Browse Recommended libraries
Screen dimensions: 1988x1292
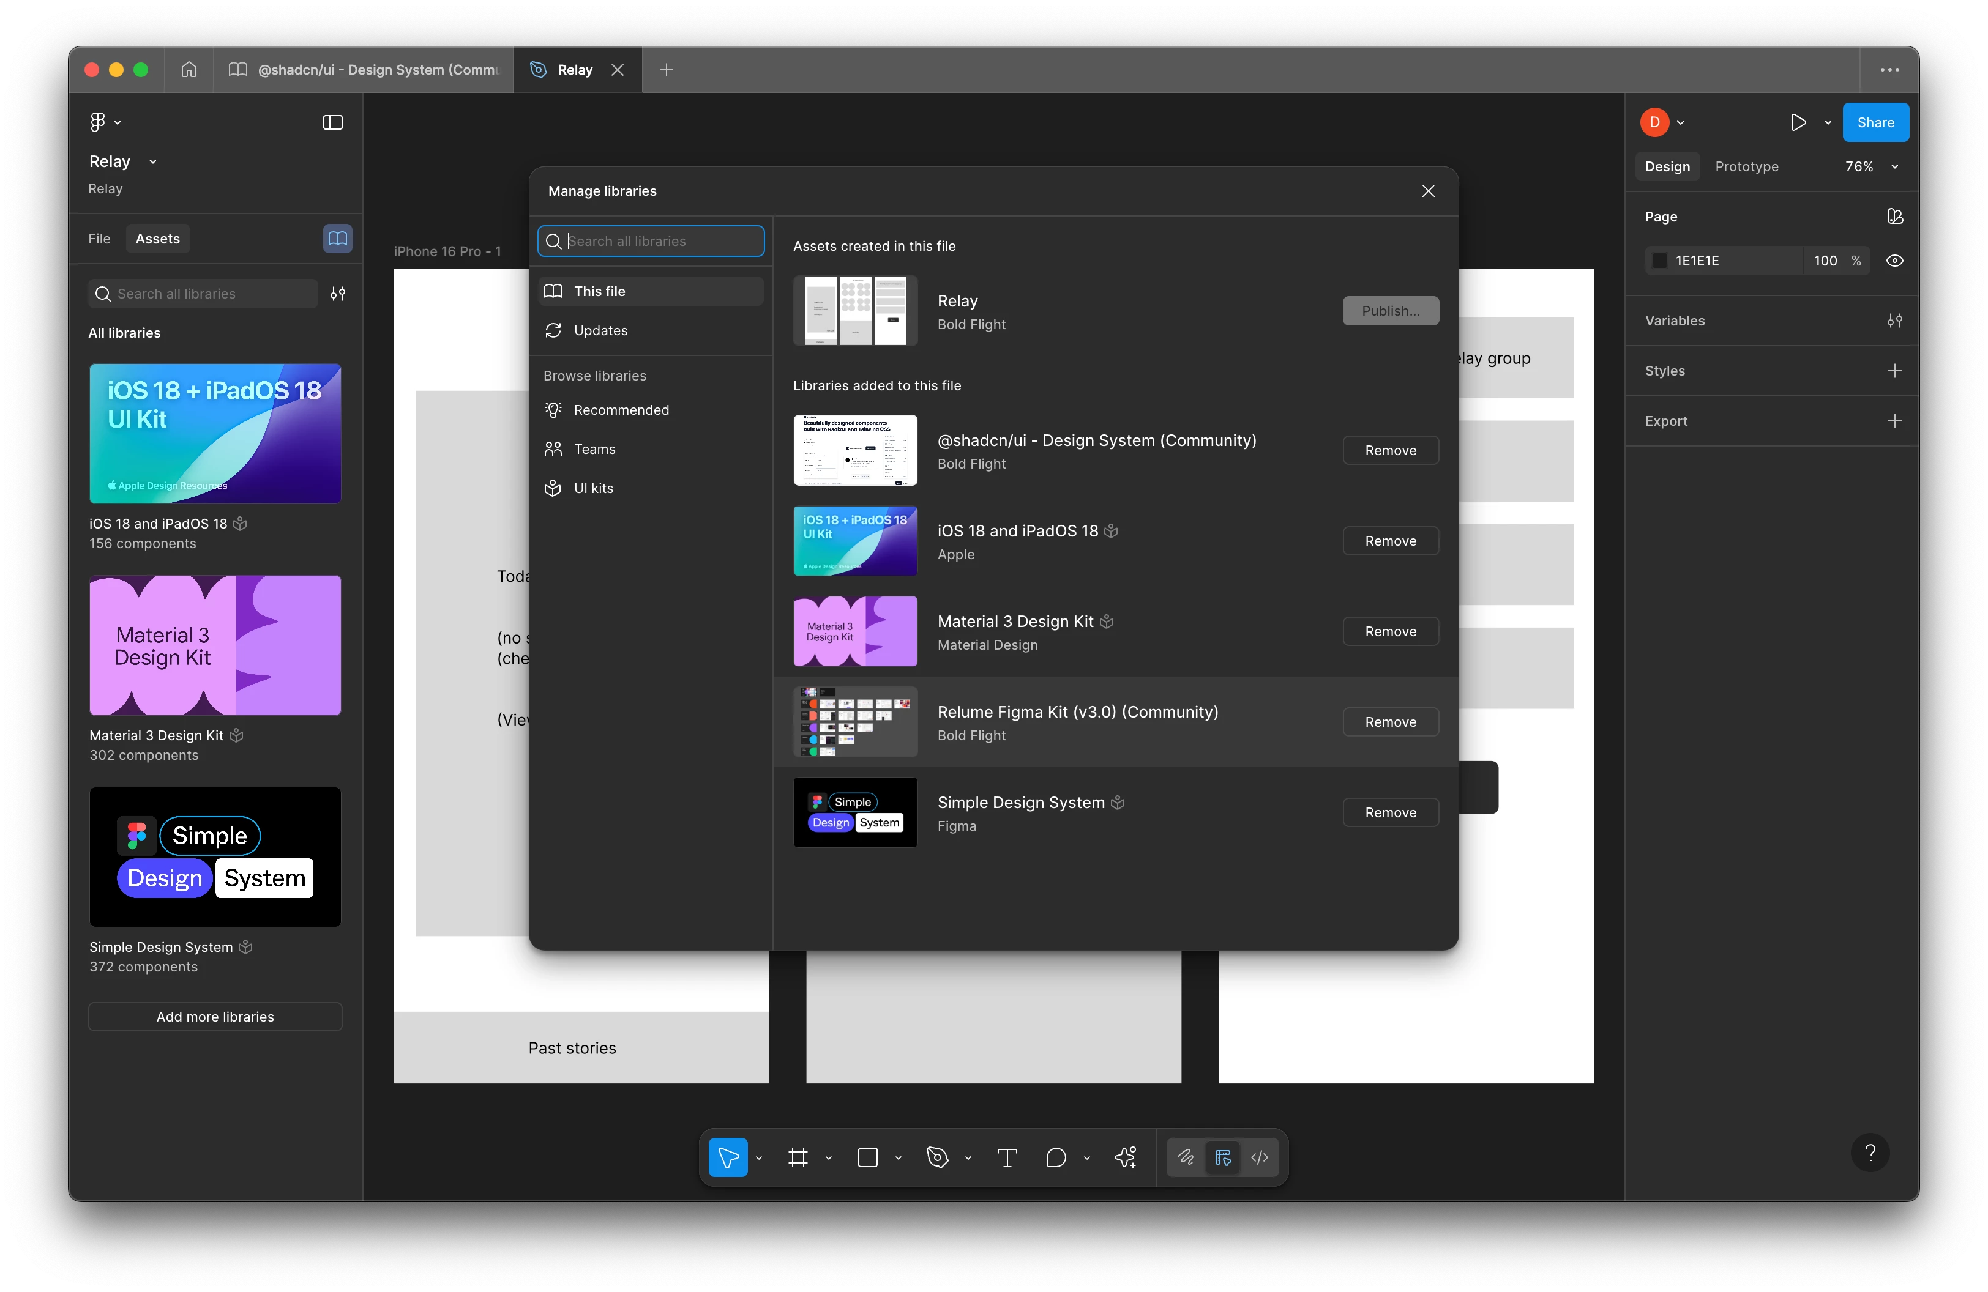point(651,410)
